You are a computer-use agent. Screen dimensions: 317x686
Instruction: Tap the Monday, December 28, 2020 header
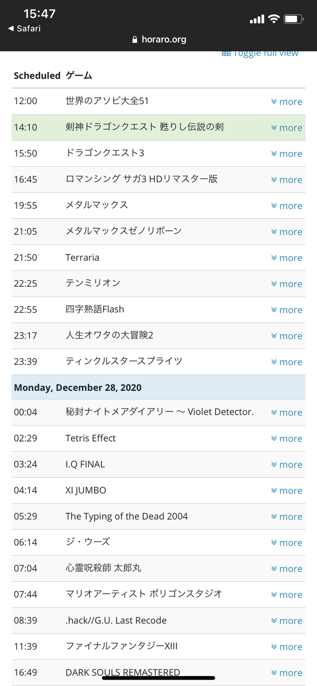coord(158,387)
